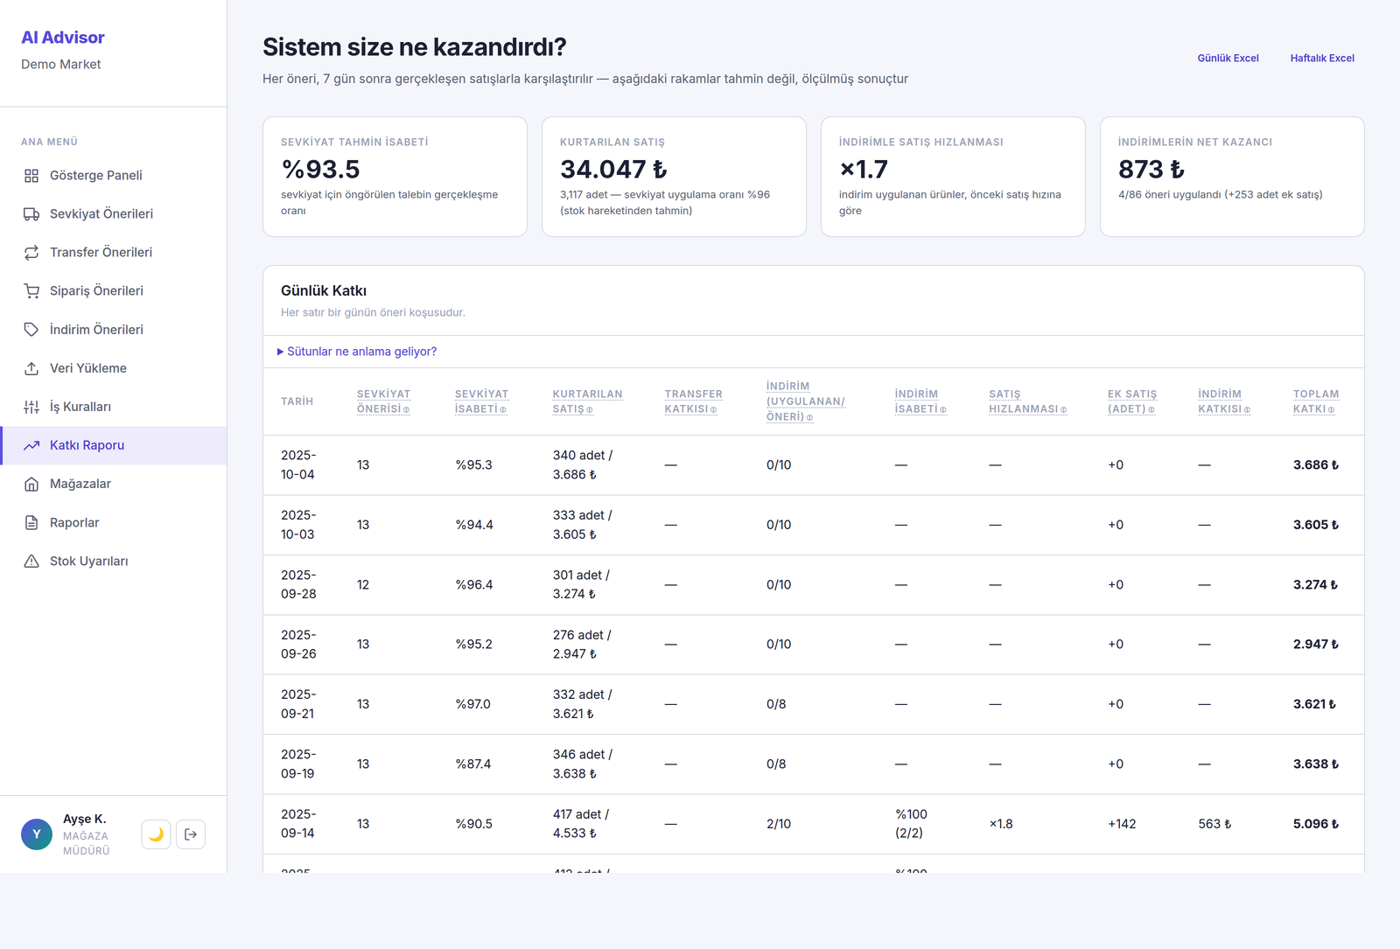
Task: Click the %87.4 accuracy cell
Action: click(x=473, y=764)
